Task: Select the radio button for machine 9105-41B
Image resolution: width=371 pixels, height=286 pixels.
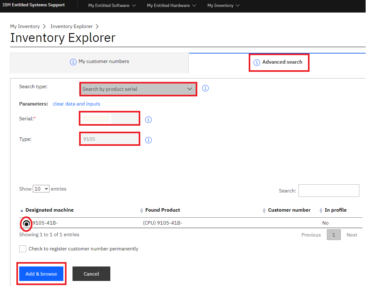Action: coord(26,224)
